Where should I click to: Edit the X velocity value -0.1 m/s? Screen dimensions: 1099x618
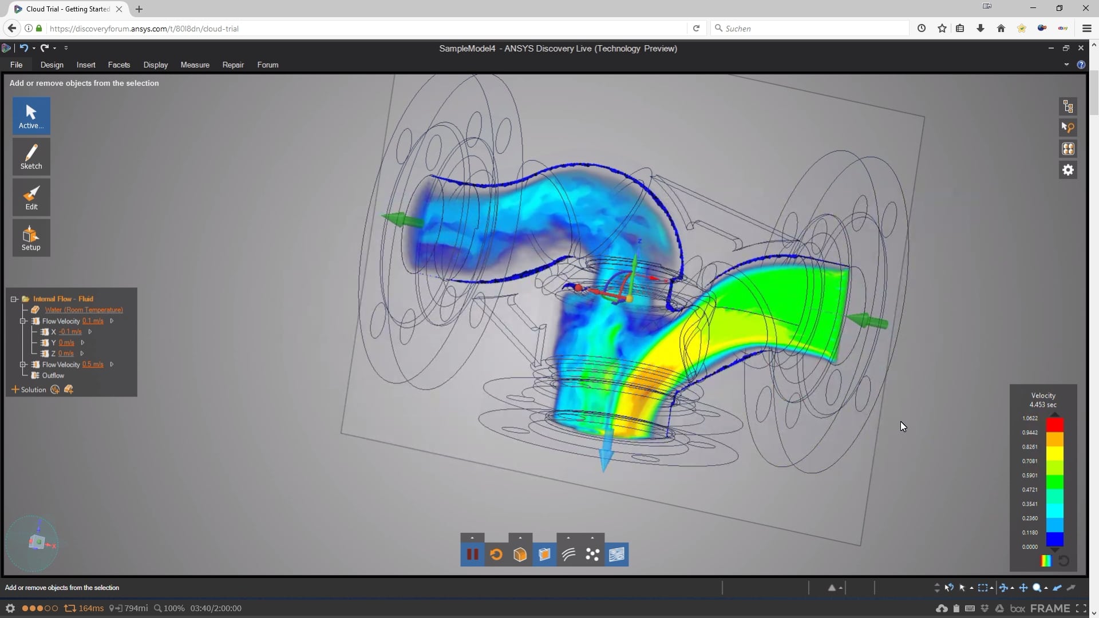[x=70, y=332]
